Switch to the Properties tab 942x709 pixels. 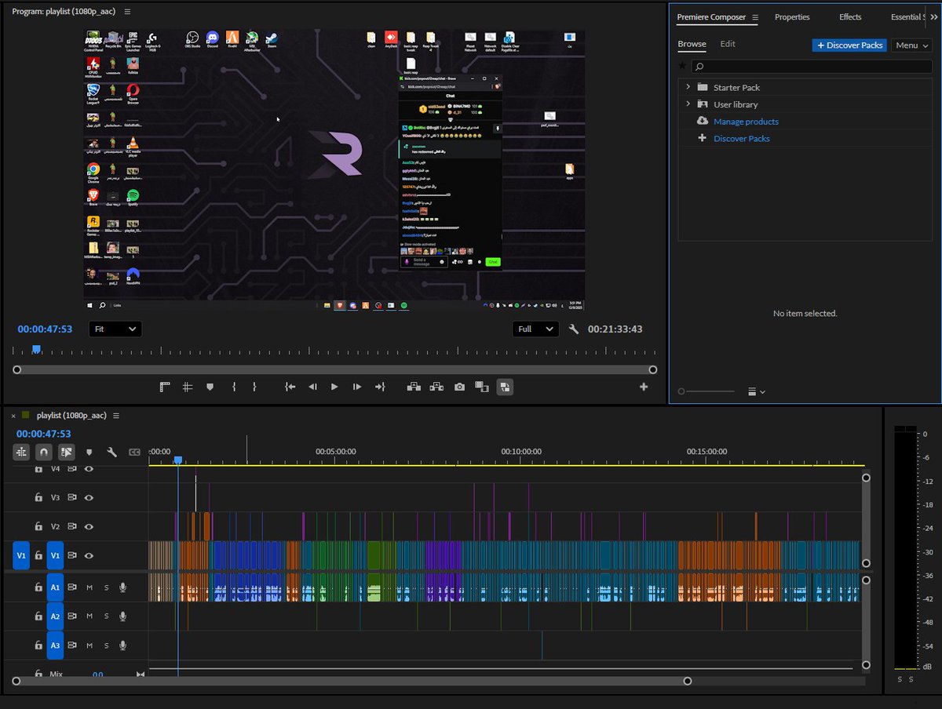(x=792, y=17)
